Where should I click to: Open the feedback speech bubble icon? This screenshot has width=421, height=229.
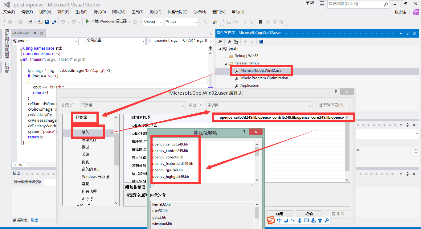coord(322,4)
